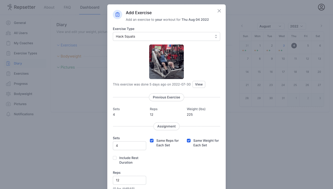
Task: Select Progress in the sidebar
Action: coord(25,84)
